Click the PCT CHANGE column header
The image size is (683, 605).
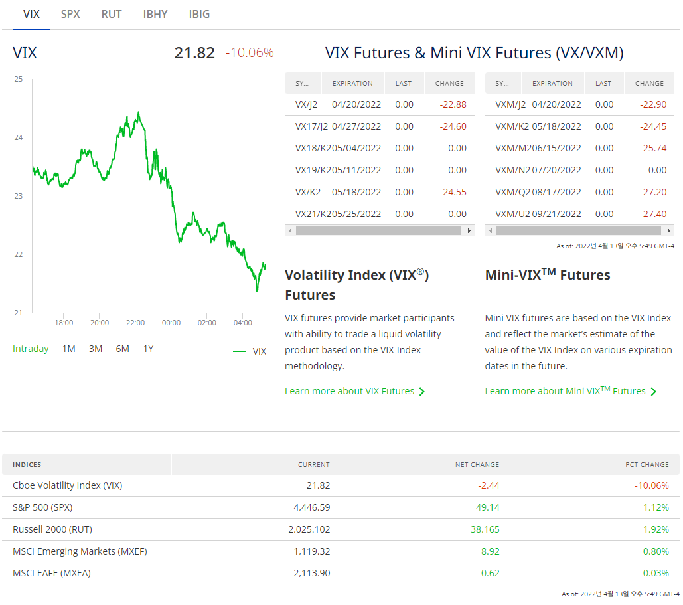point(595,465)
